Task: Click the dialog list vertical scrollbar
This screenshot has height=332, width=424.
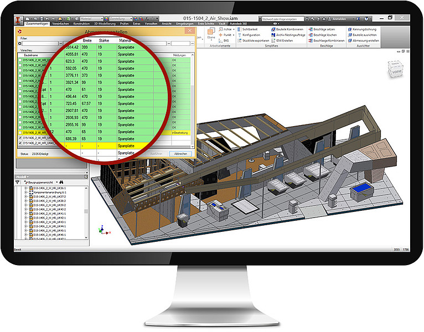Action: pos(193,101)
